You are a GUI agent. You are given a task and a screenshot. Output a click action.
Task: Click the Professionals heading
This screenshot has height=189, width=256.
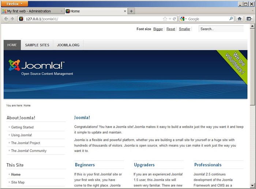point(208,165)
